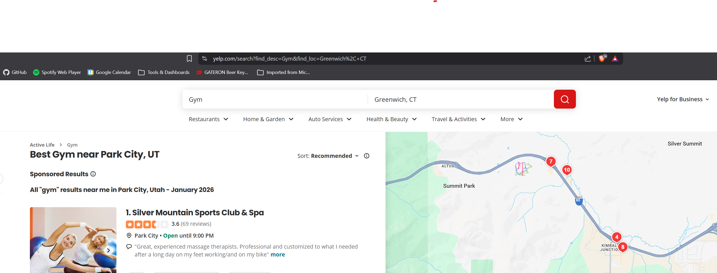
Task: Open Spotify Web Player bookmark
Action: [x=57, y=72]
